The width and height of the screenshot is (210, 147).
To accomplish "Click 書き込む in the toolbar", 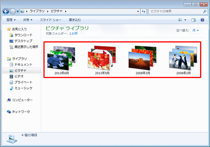I will click(x=75, y=20).
